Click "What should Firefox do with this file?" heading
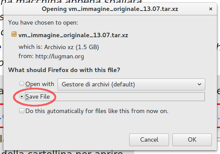 64,70
